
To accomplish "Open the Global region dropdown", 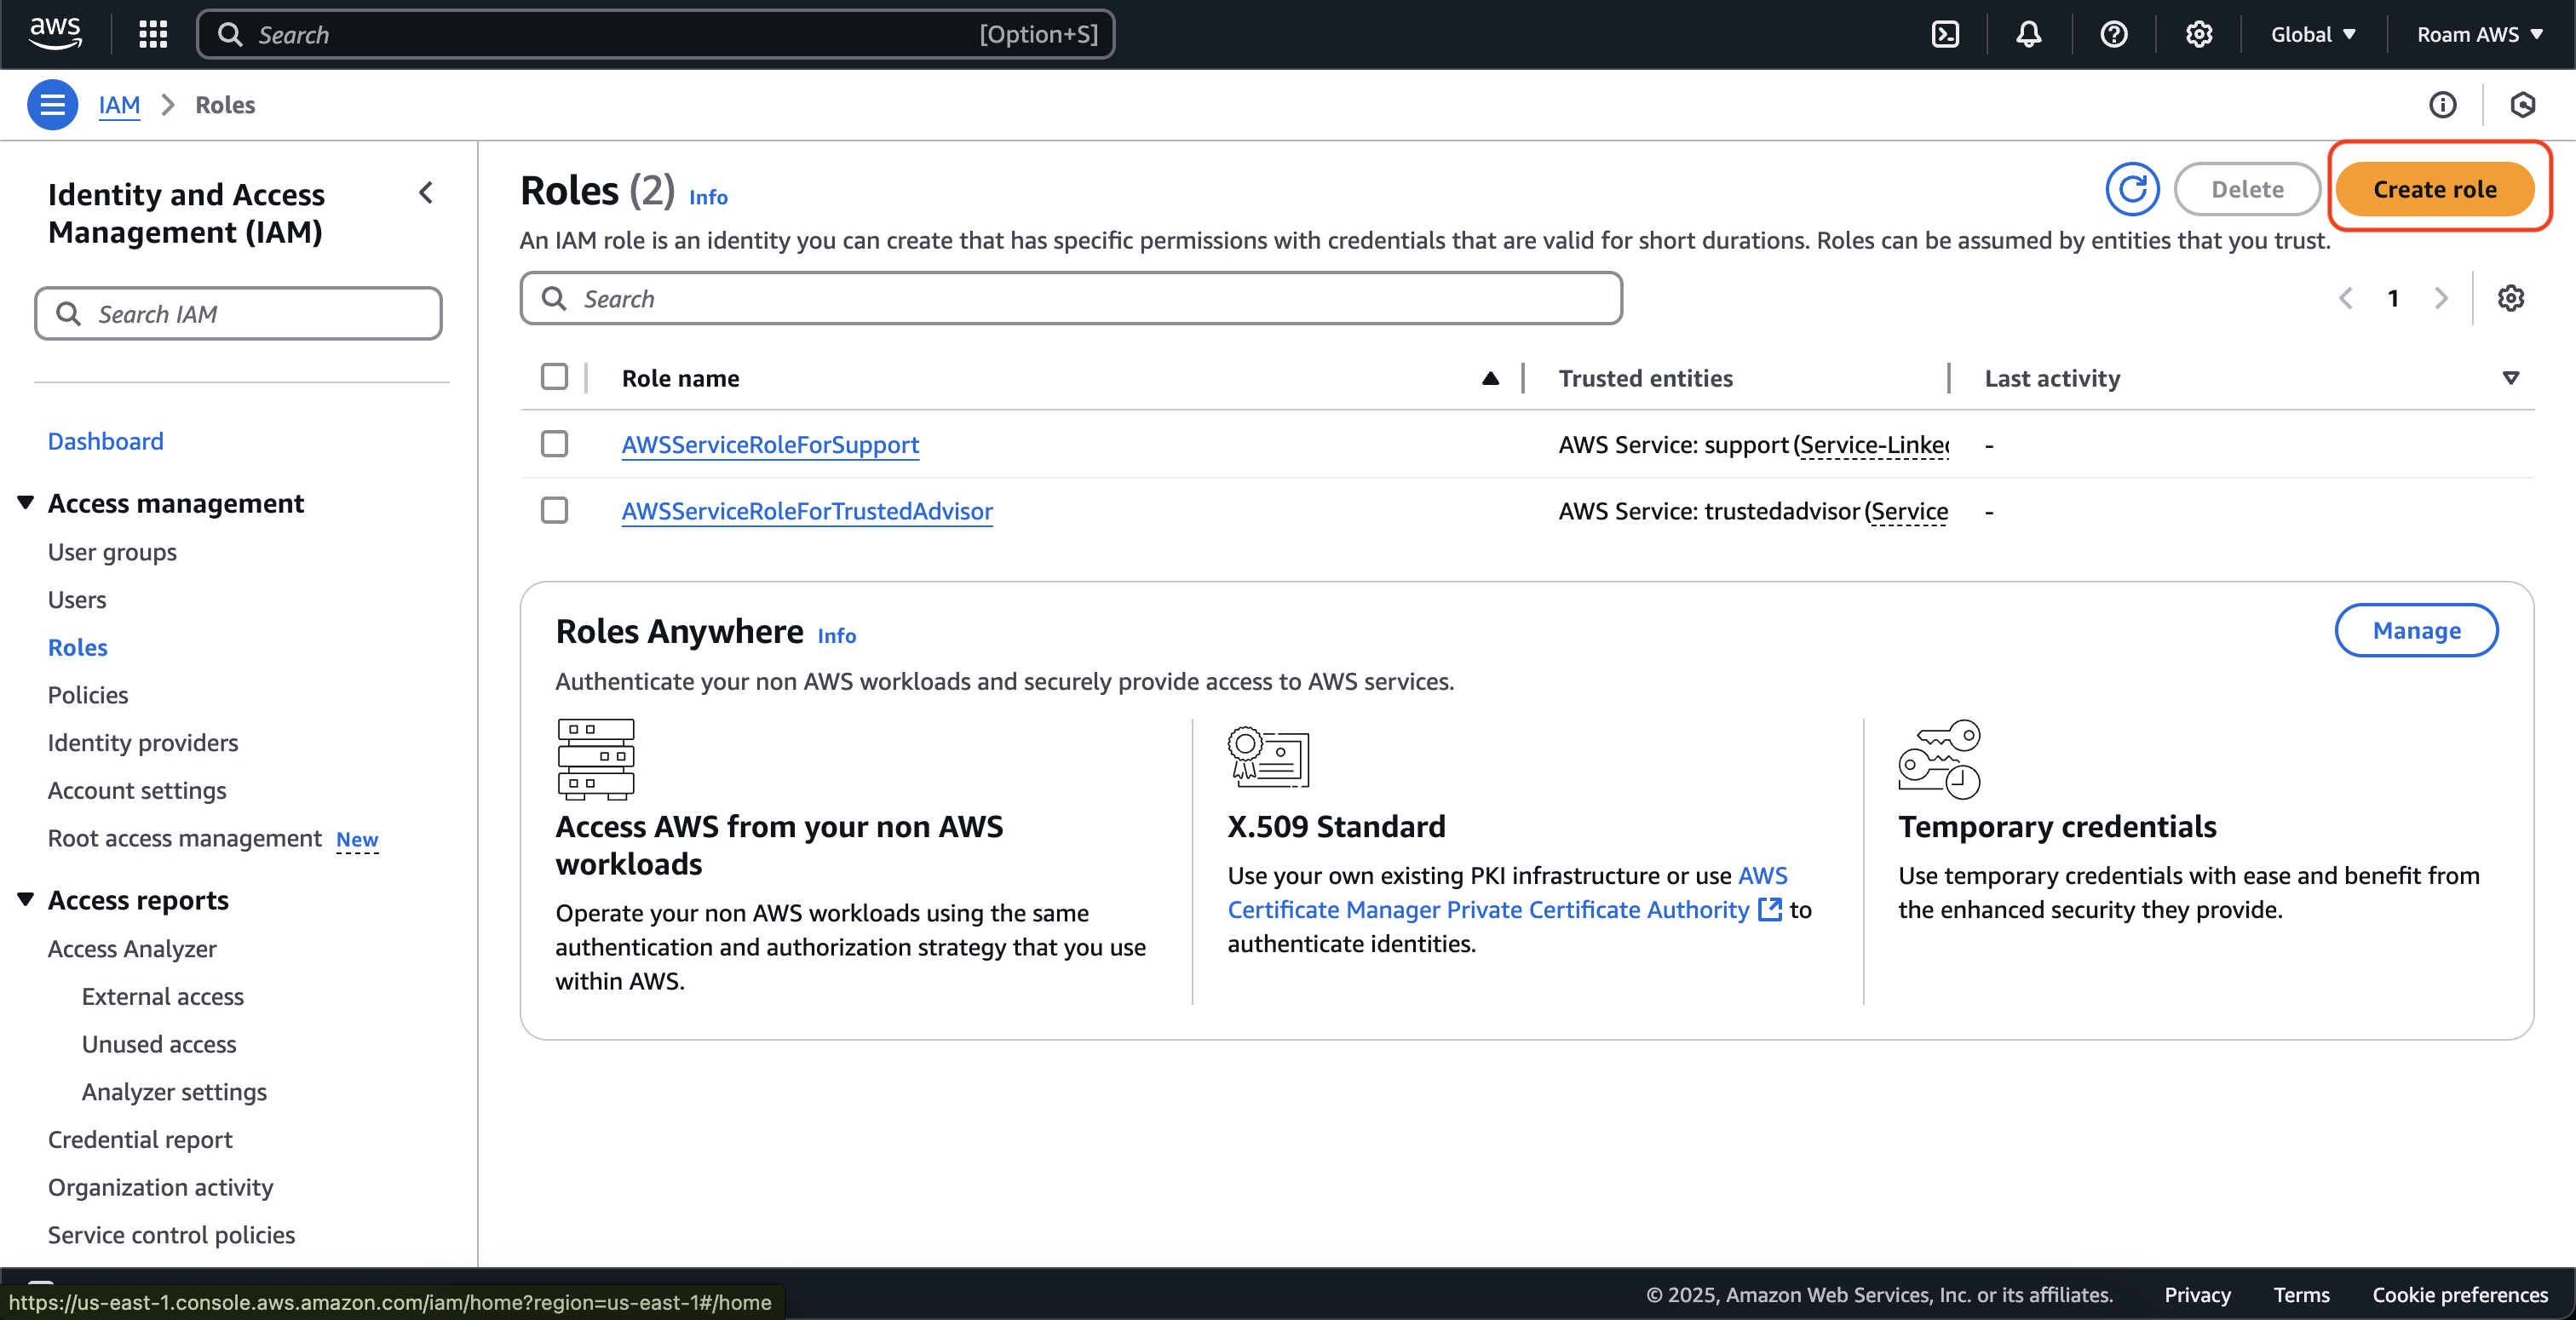I will click(2313, 34).
